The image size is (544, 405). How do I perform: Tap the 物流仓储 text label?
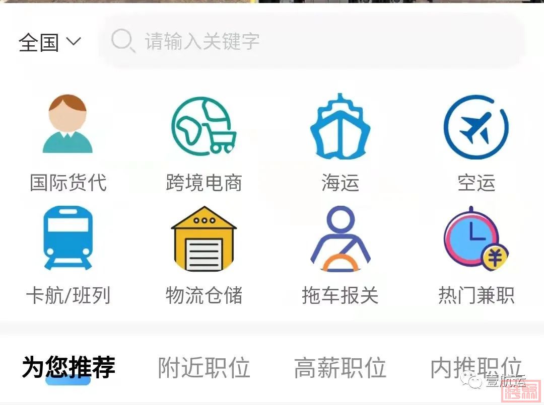click(204, 295)
